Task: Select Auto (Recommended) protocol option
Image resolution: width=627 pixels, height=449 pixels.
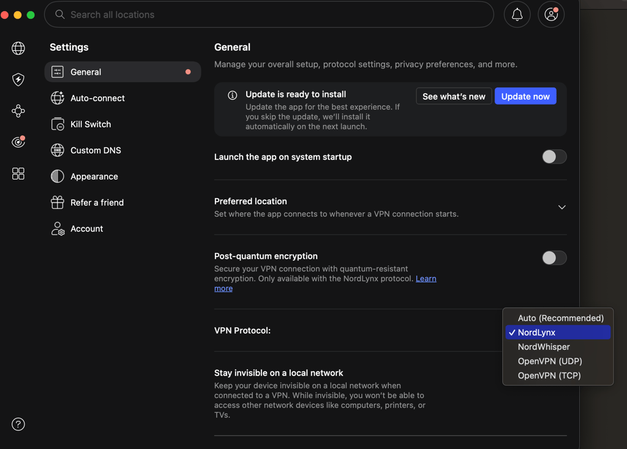Action: [x=558, y=318]
